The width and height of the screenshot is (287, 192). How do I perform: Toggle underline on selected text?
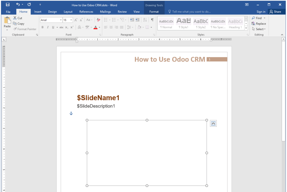[53, 27]
